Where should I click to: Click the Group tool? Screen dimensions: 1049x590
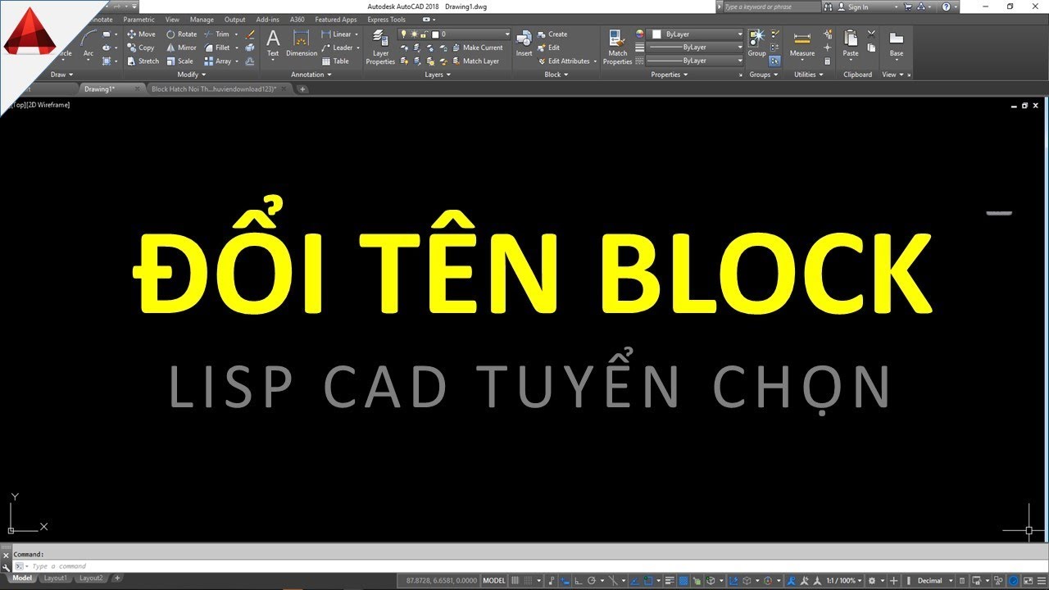(x=756, y=44)
